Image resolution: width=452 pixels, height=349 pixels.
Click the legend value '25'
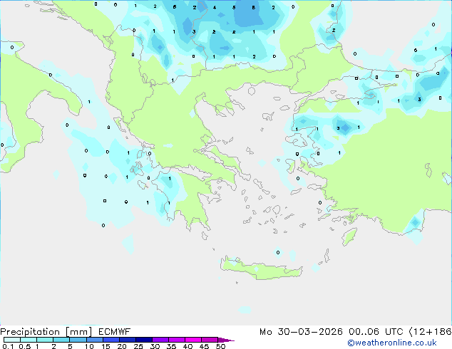[x=138, y=346]
